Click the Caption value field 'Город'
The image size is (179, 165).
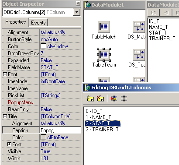[x=60, y=130]
